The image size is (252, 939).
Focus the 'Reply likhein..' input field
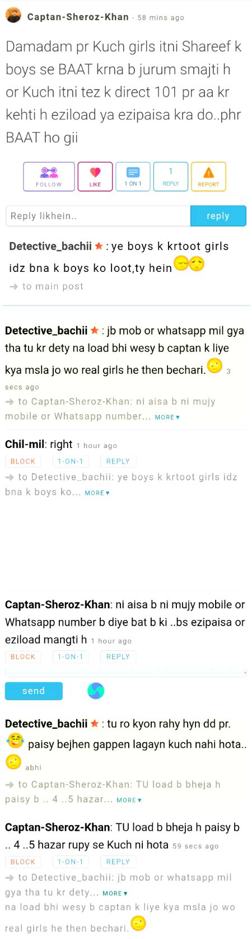click(x=98, y=216)
